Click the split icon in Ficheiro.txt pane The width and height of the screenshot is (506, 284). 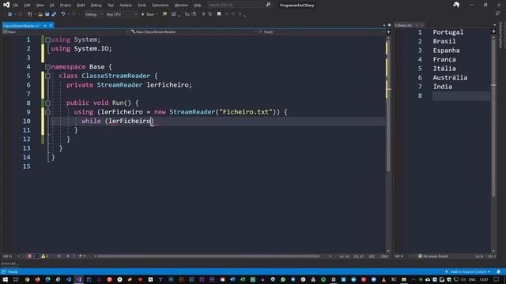pos(493,32)
